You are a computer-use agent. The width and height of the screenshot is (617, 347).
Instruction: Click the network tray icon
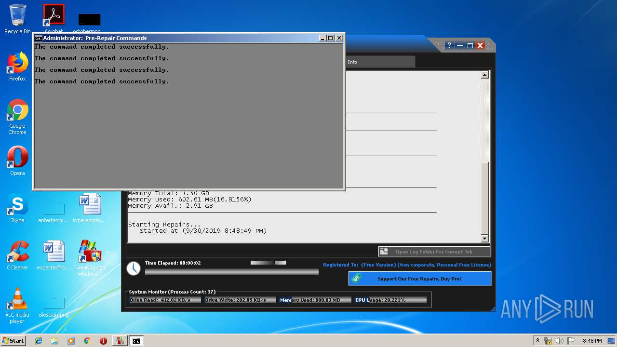548,341
